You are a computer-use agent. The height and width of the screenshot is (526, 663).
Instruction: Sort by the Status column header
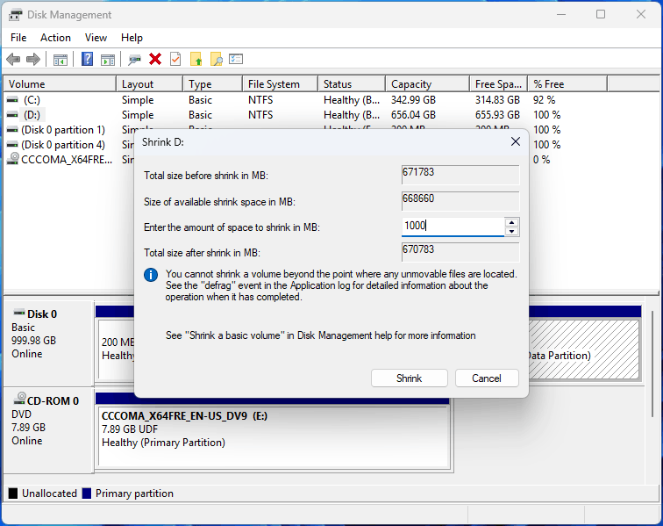[352, 84]
